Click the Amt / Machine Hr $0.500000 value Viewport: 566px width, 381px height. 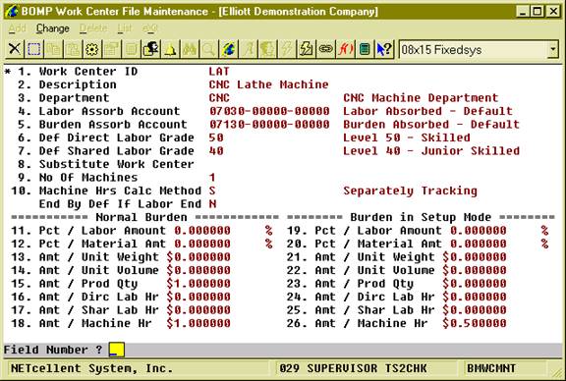point(475,323)
